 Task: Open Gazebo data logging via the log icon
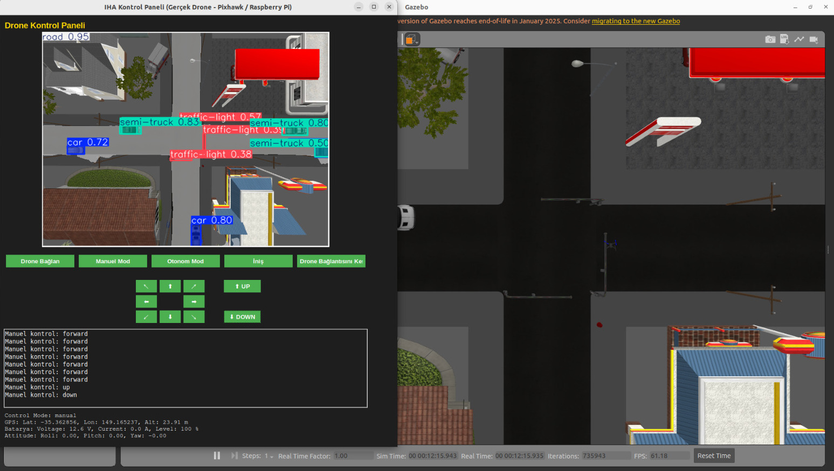pyautogui.click(x=784, y=39)
